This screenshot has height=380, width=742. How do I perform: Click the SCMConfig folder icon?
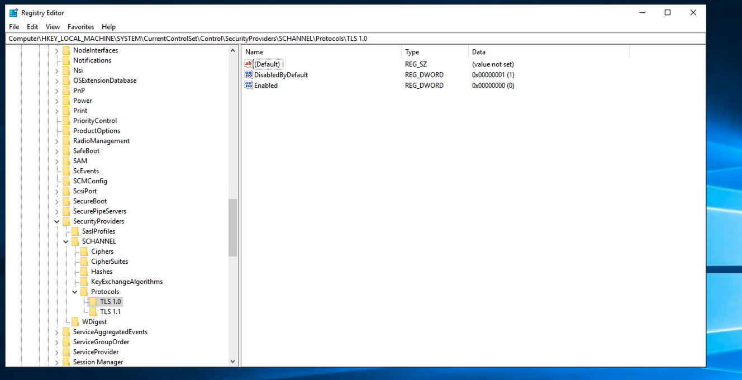click(66, 181)
